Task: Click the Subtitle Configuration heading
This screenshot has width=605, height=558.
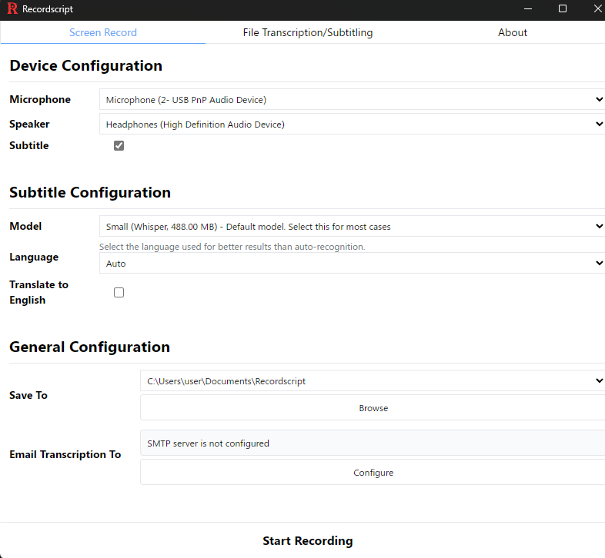Action: pyautogui.click(x=90, y=192)
